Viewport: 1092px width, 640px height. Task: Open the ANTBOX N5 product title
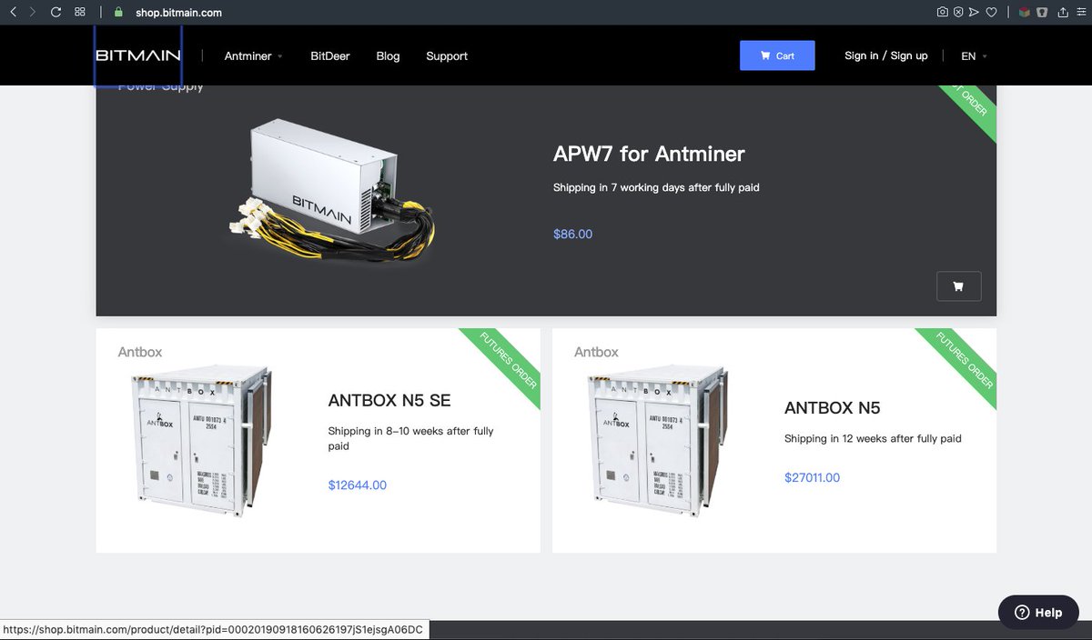[833, 408]
